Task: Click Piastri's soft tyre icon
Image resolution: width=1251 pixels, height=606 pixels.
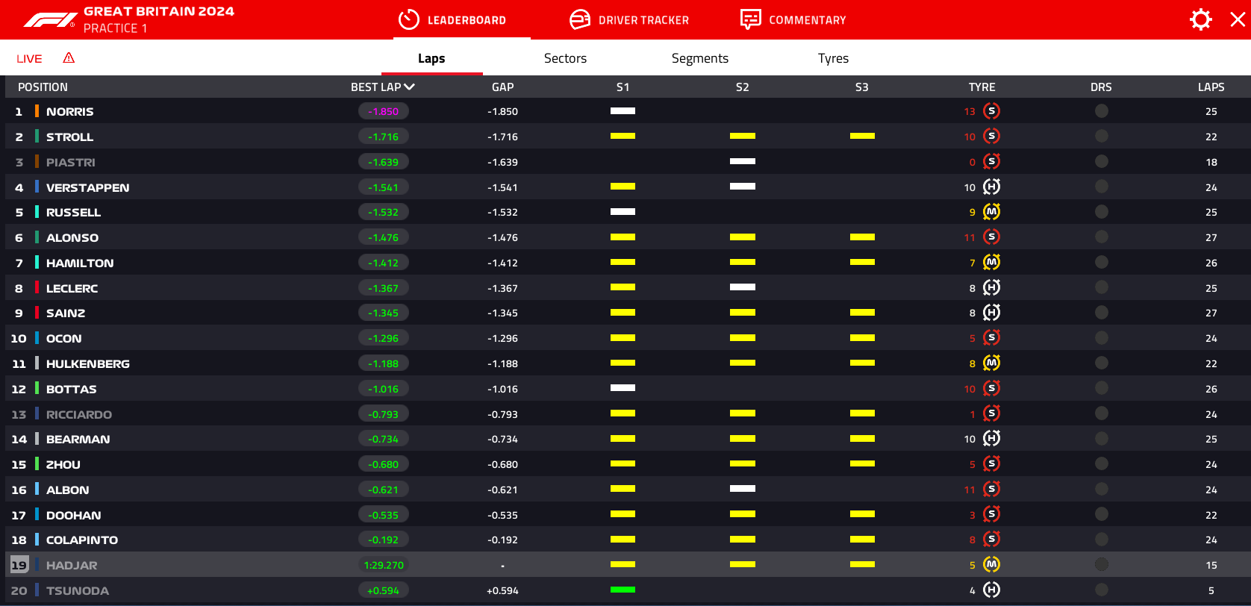Action: pyautogui.click(x=991, y=162)
